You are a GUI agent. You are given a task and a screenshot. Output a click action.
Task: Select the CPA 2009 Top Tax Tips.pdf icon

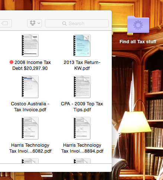82,87
